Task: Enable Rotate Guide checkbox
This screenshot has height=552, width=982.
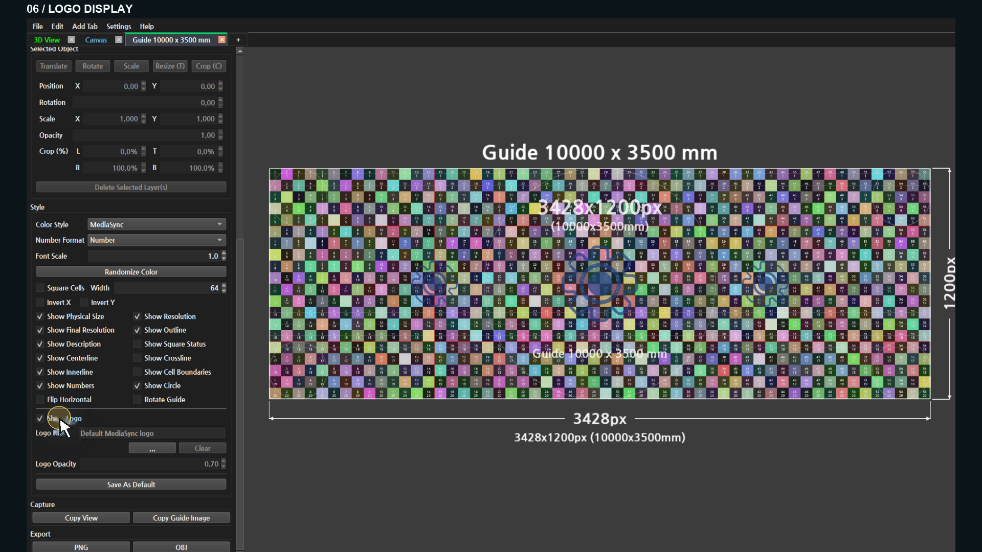Action: coord(137,400)
